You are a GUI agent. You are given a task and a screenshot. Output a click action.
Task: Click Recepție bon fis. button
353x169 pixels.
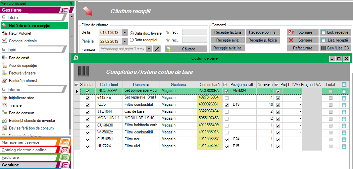coord(263,32)
